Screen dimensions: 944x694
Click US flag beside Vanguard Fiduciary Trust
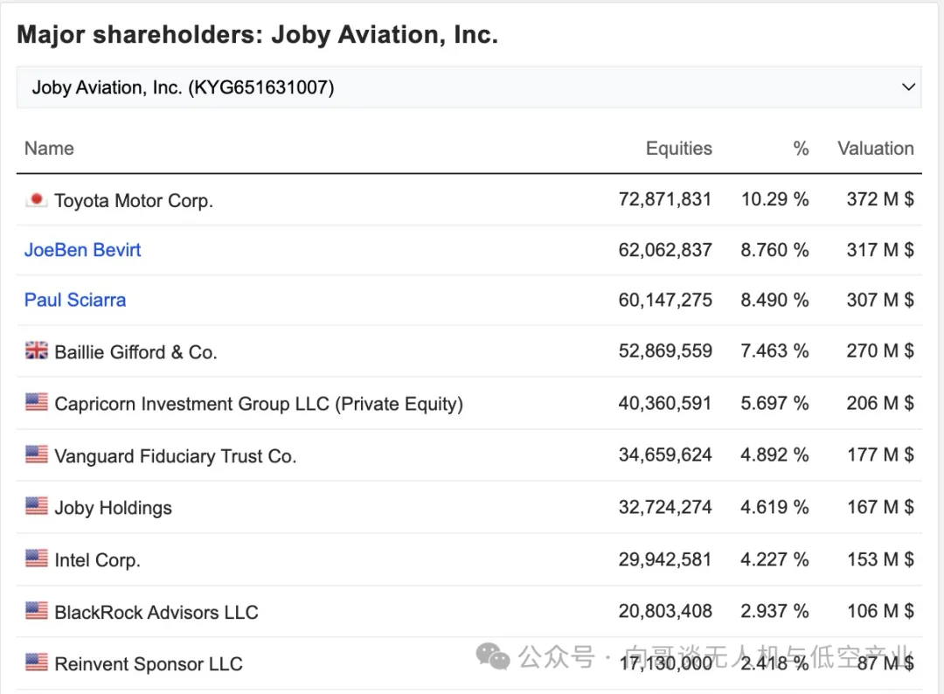coord(36,455)
